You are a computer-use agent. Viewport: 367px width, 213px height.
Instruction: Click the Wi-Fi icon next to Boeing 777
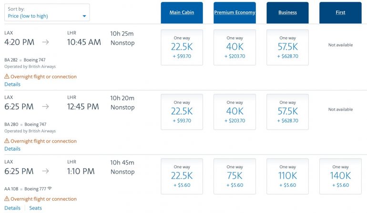click(50, 189)
